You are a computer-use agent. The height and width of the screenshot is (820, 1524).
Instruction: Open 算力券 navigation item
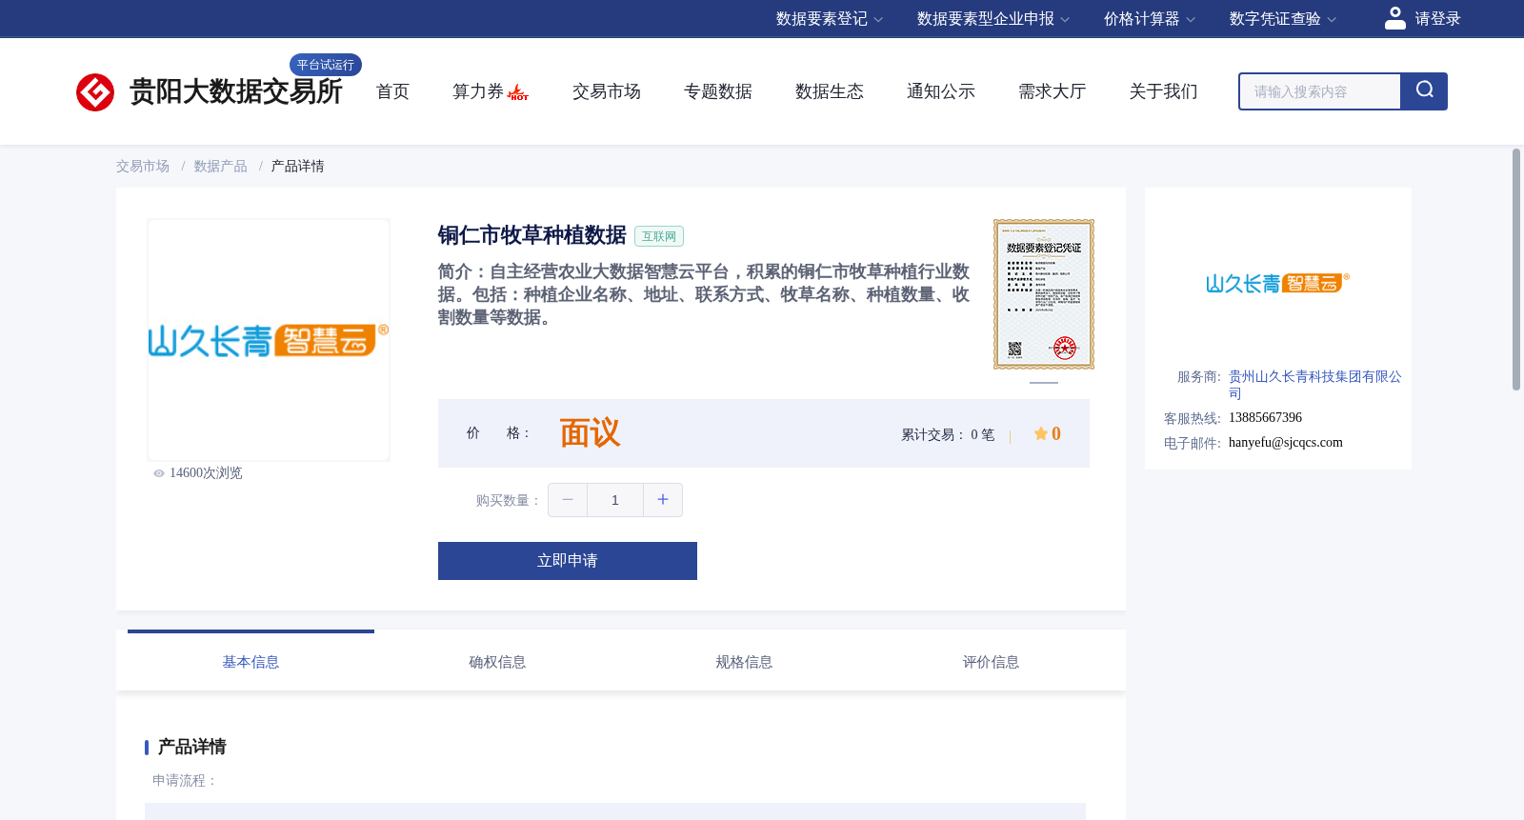coord(478,91)
